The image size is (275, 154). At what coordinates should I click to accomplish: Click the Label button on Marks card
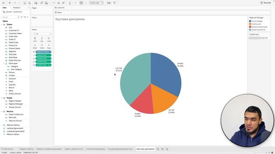49,39
